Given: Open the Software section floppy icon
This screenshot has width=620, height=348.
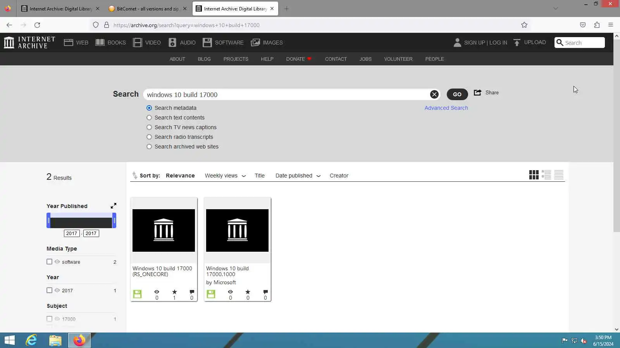Looking at the screenshot, I should click(x=207, y=43).
